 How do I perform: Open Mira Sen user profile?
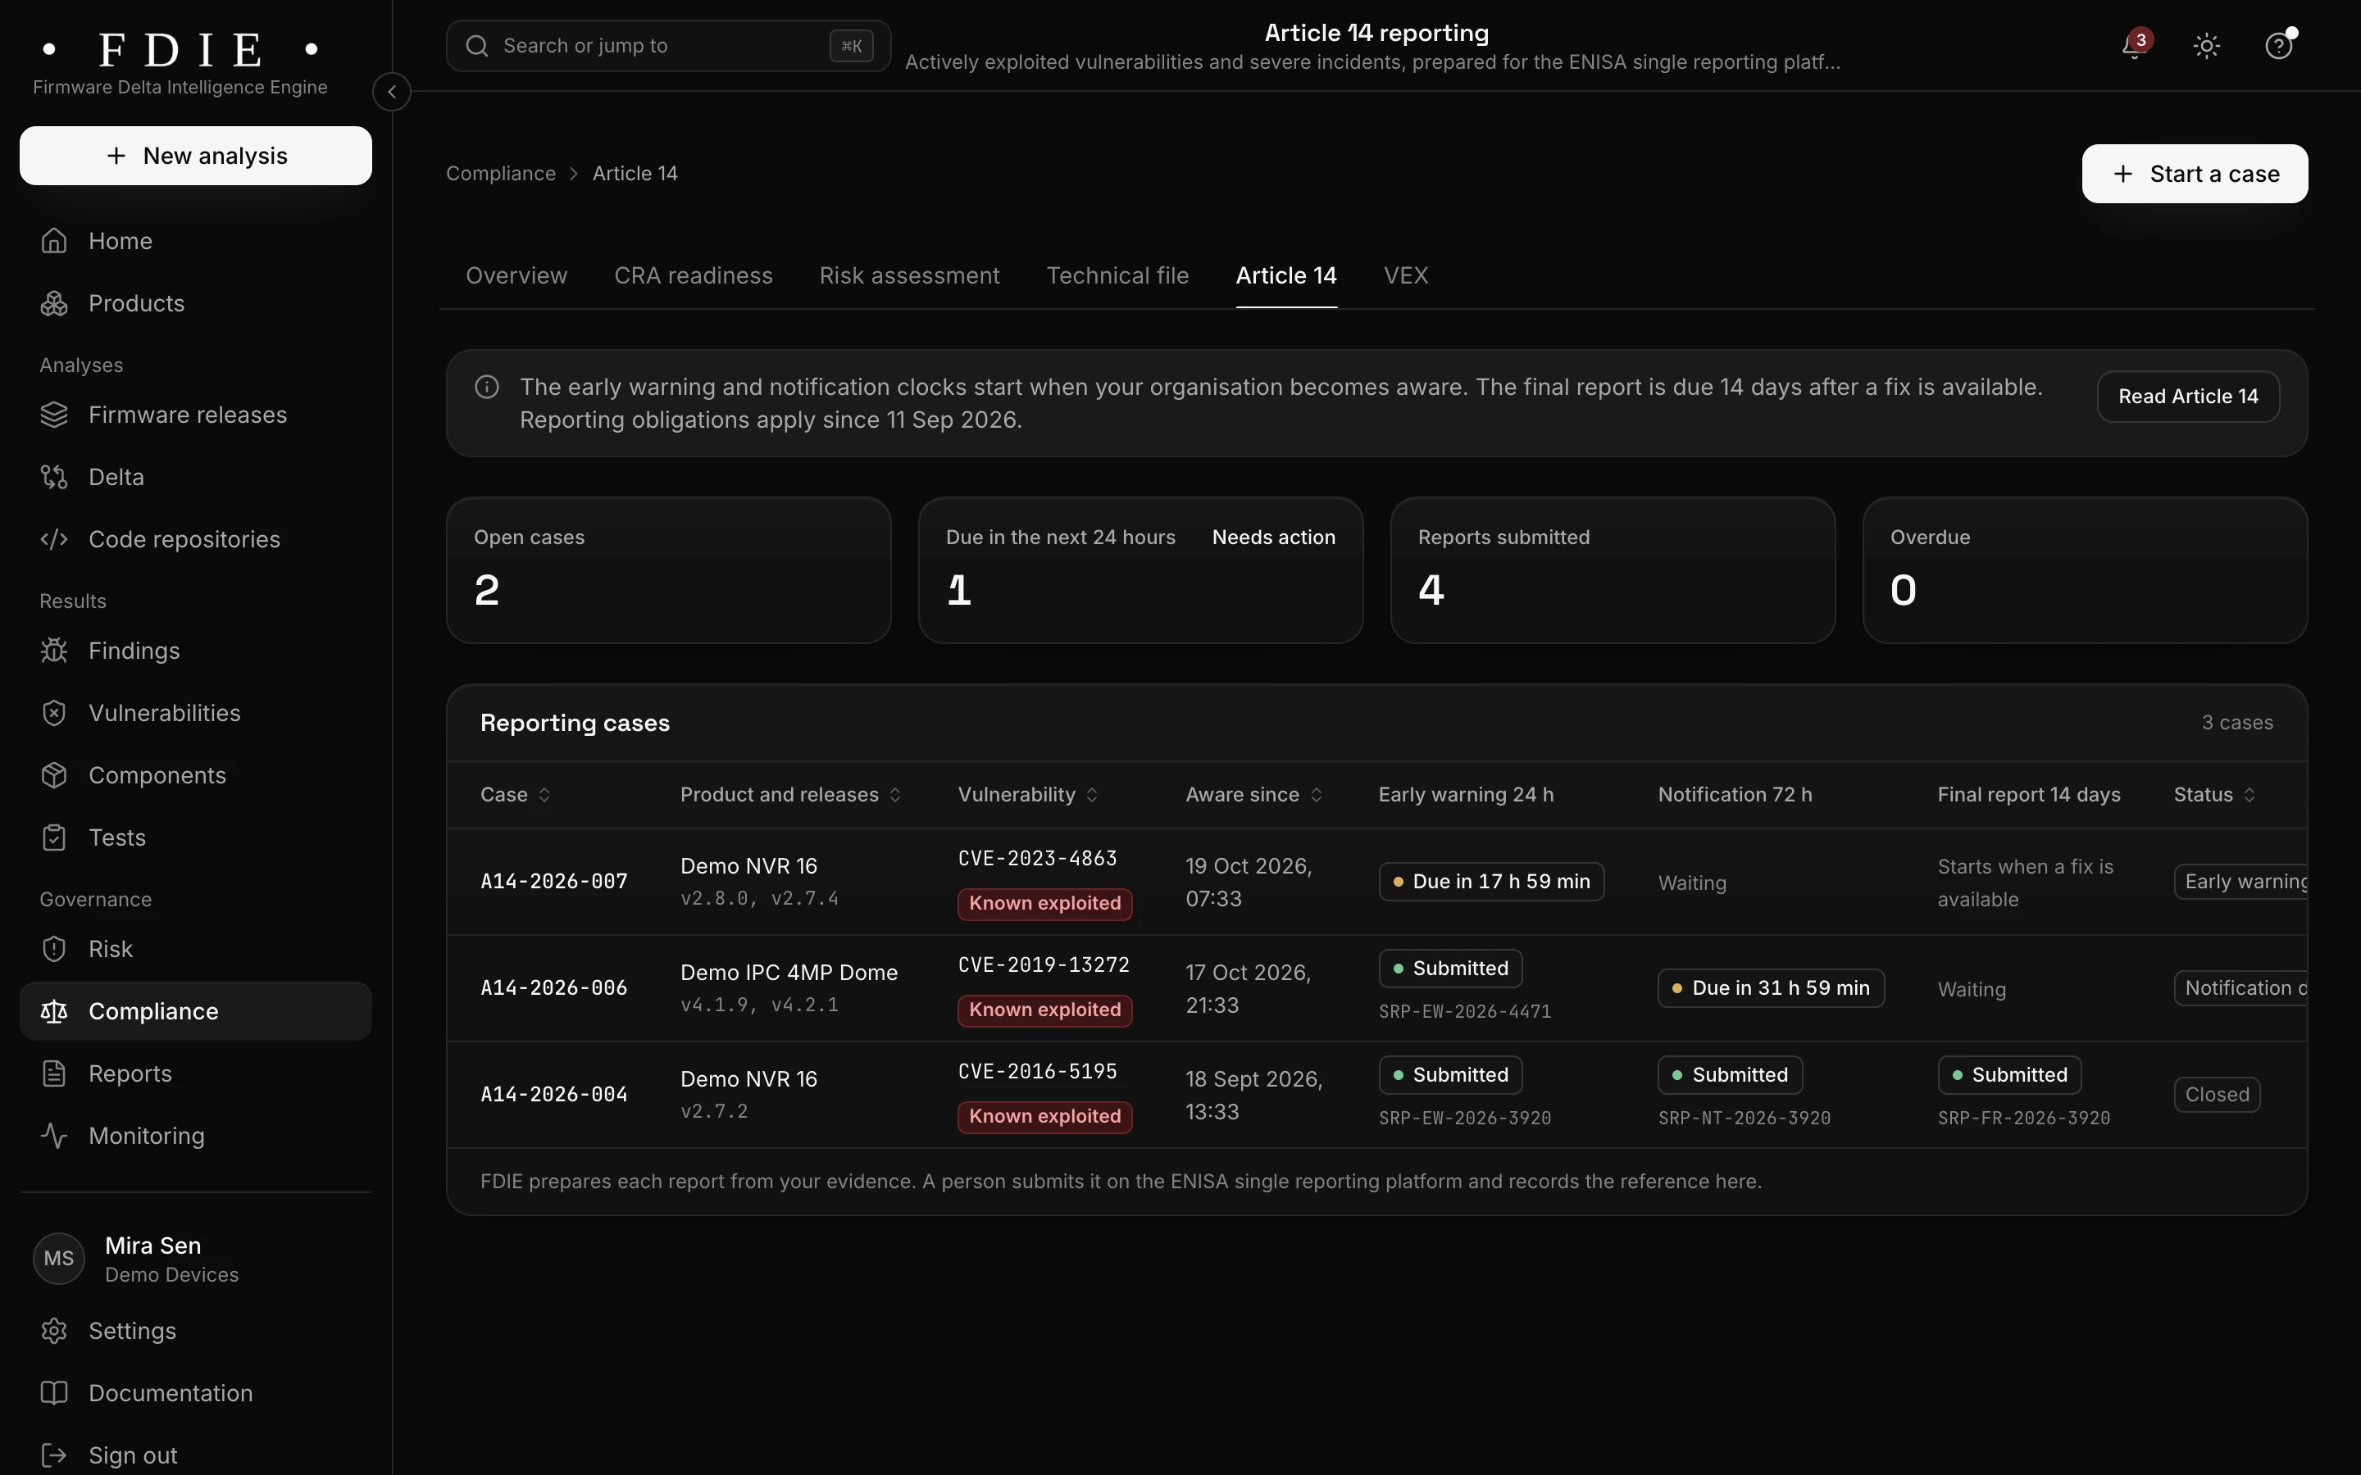(195, 1259)
